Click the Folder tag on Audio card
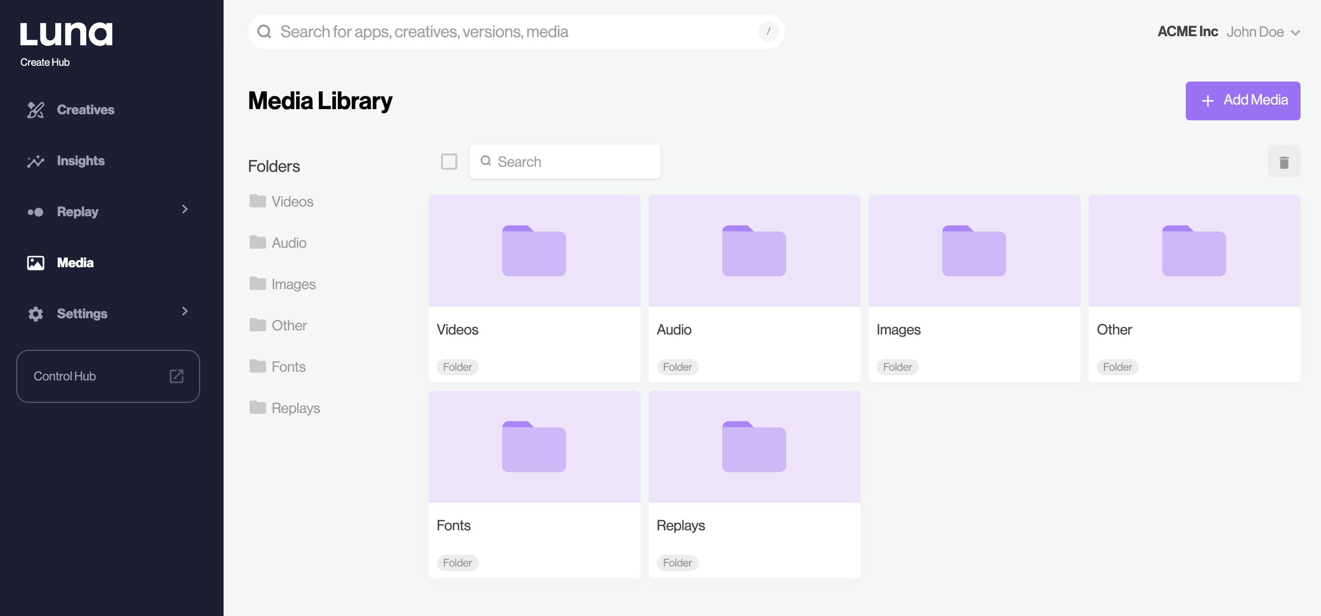This screenshot has width=1321, height=616. [x=677, y=367]
